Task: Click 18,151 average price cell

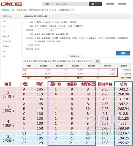Action: point(112,74)
